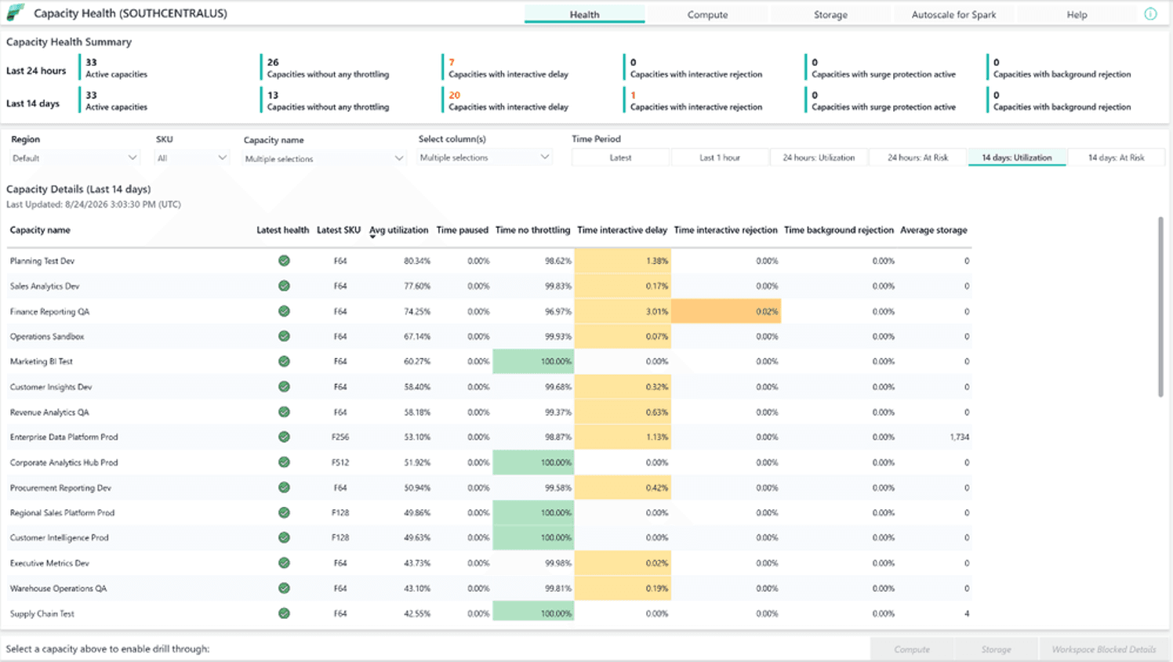Screen dimensions: 1173x662
Task: Click health checkmark for Supply Chain Test
Action: pos(284,613)
